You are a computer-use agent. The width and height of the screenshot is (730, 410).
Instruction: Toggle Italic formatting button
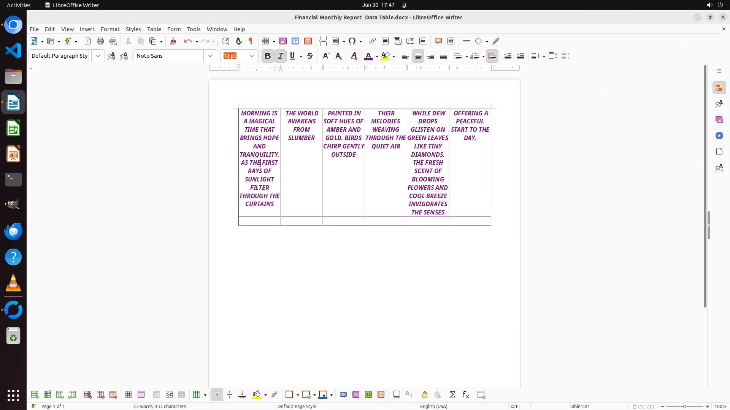(280, 56)
